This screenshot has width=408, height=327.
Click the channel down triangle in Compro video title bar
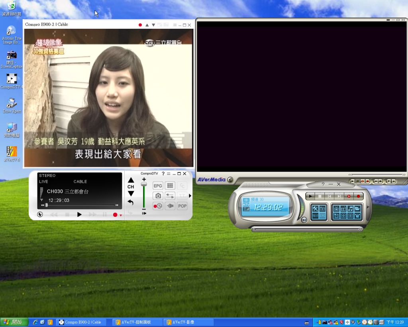[x=153, y=25]
